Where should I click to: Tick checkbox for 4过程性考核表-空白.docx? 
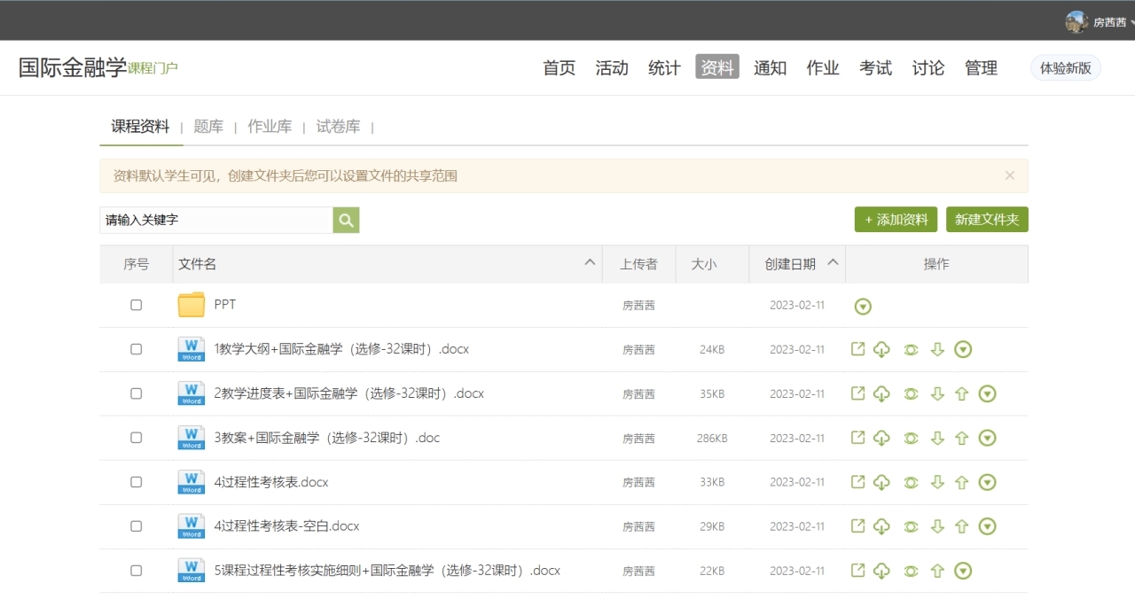(136, 526)
